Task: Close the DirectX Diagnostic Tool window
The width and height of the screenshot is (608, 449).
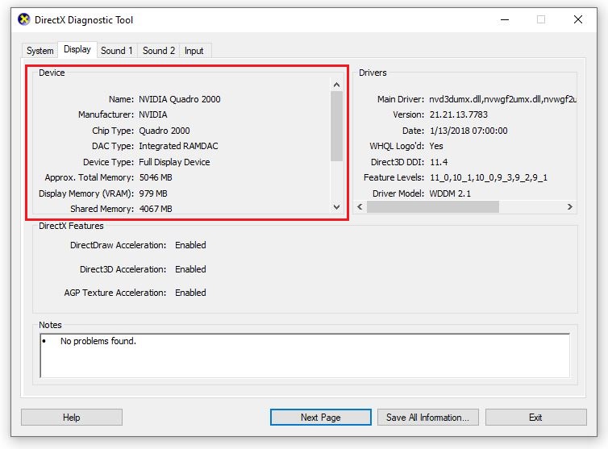Action: pyautogui.click(x=578, y=19)
